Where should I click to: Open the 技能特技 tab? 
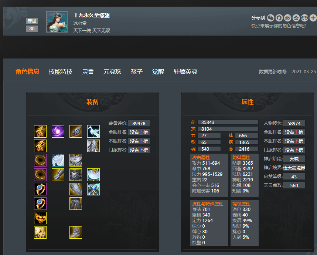click(x=61, y=72)
